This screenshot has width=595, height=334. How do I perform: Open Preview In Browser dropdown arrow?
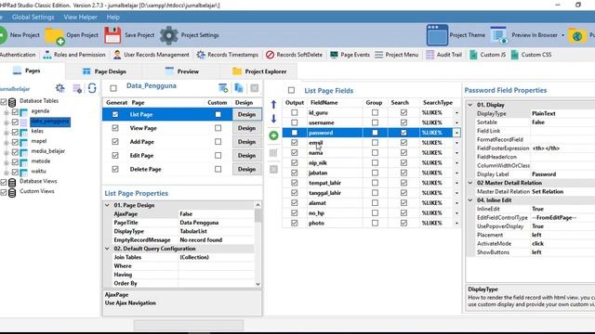click(x=563, y=35)
